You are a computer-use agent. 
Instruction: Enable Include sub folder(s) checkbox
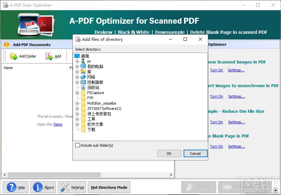(x=78, y=145)
